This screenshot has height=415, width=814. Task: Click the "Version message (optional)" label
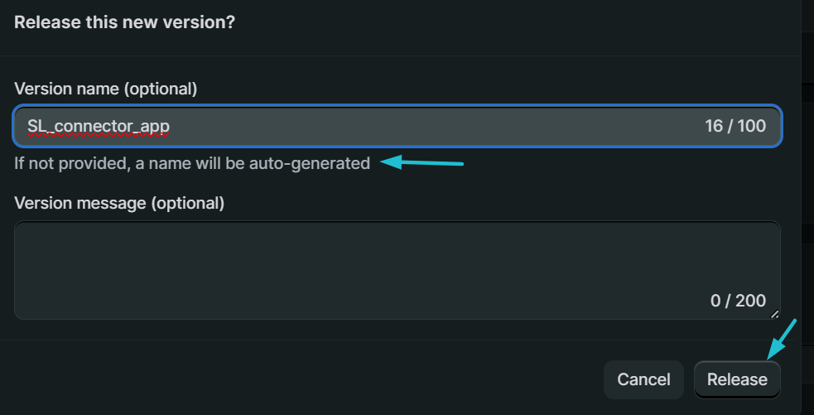(118, 202)
